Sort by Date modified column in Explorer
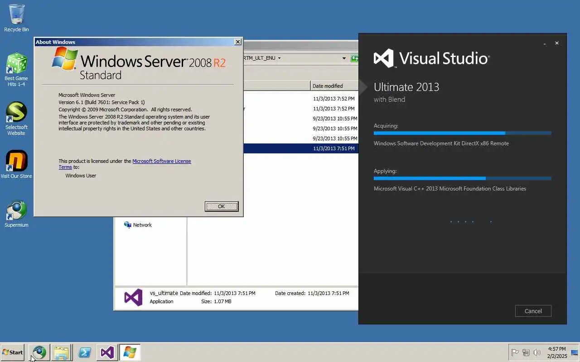 click(x=334, y=86)
